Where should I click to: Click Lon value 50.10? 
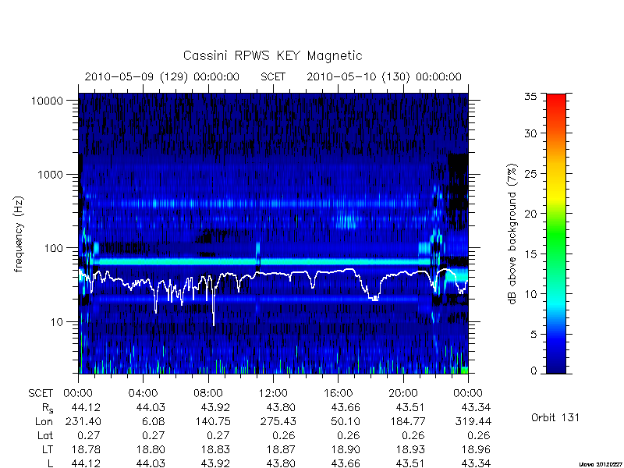pyautogui.click(x=346, y=421)
